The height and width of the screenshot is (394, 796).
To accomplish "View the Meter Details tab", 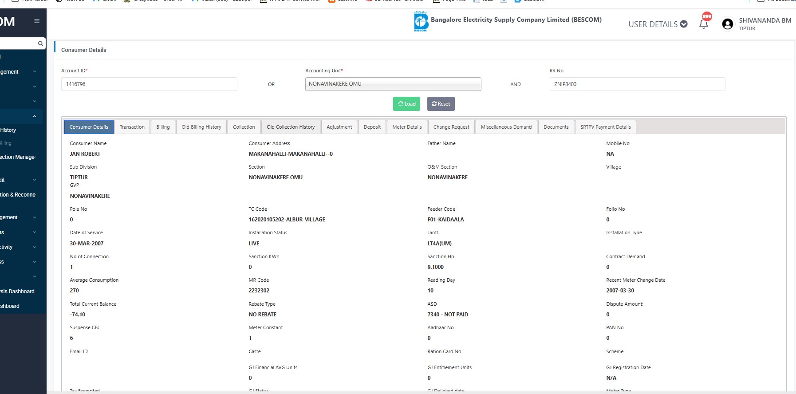I will [407, 127].
